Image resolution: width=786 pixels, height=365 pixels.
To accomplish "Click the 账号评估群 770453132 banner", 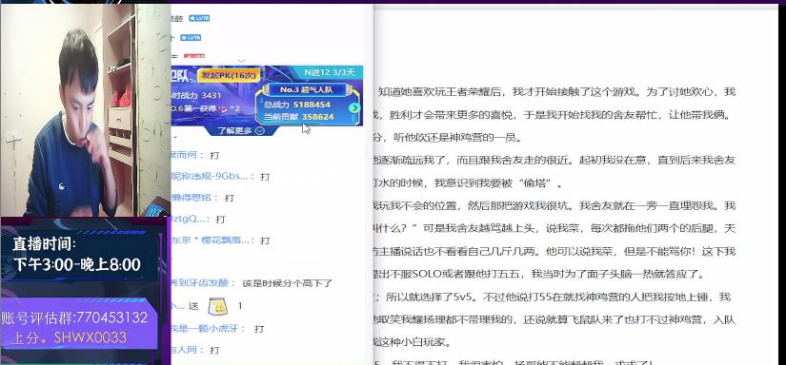I will point(79,328).
